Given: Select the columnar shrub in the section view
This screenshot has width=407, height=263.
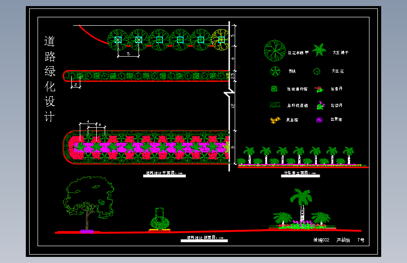Looking at the screenshot, I should (x=160, y=219).
